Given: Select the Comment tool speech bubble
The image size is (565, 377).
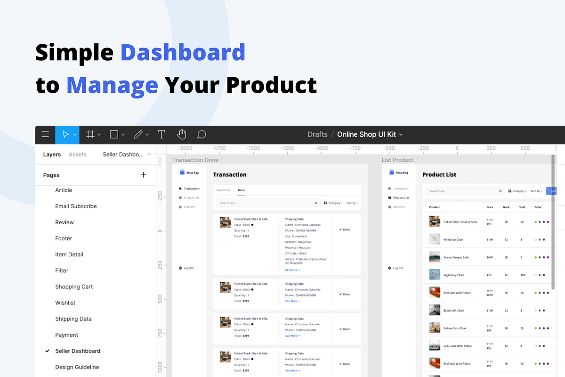Looking at the screenshot, I should point(202,135).
